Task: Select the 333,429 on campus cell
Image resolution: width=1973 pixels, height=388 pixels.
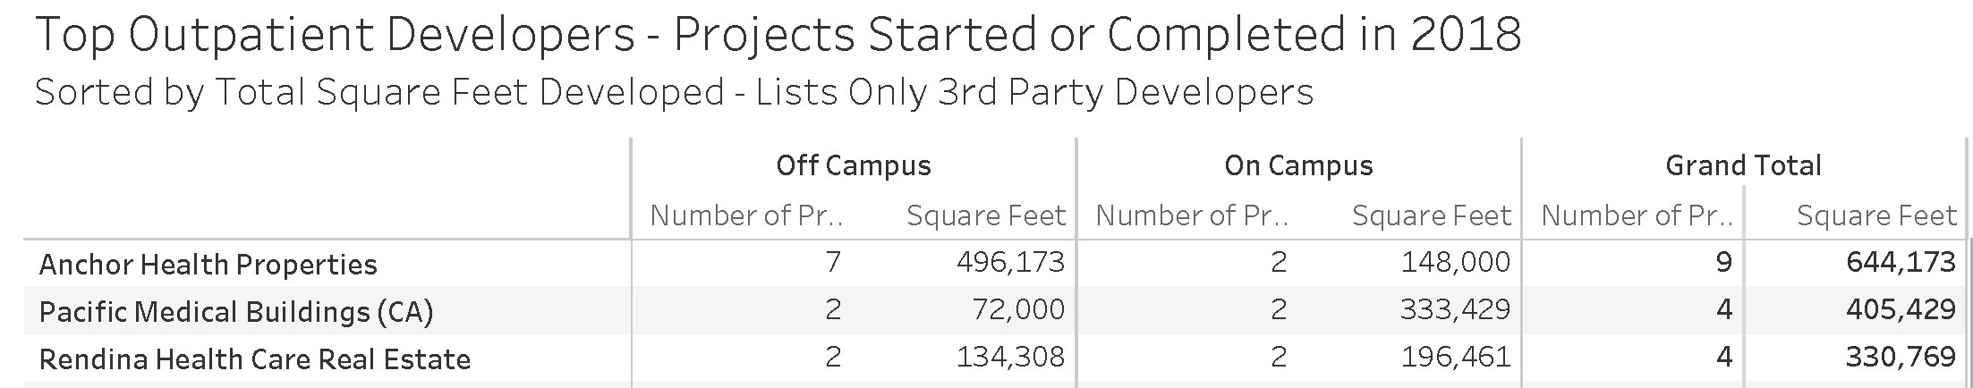Action: 1455,309
